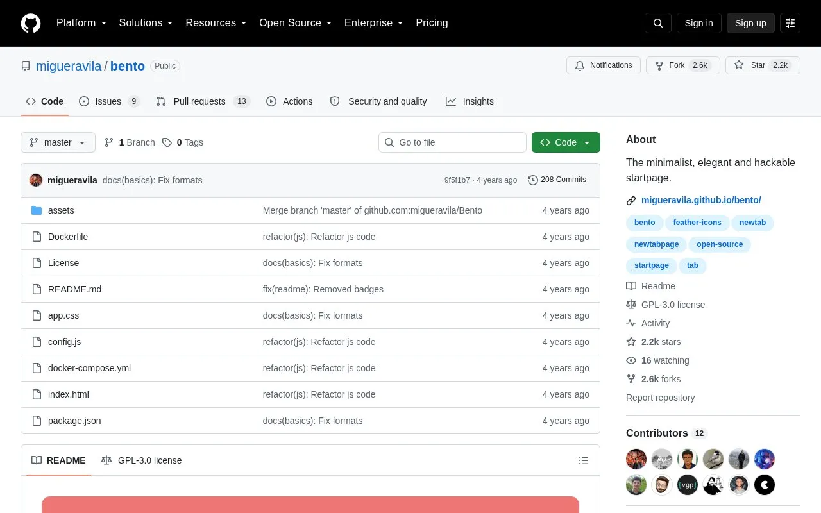Click the Sign in button
The height and width of the screenshot is (513, 821).
click(698, 23)
